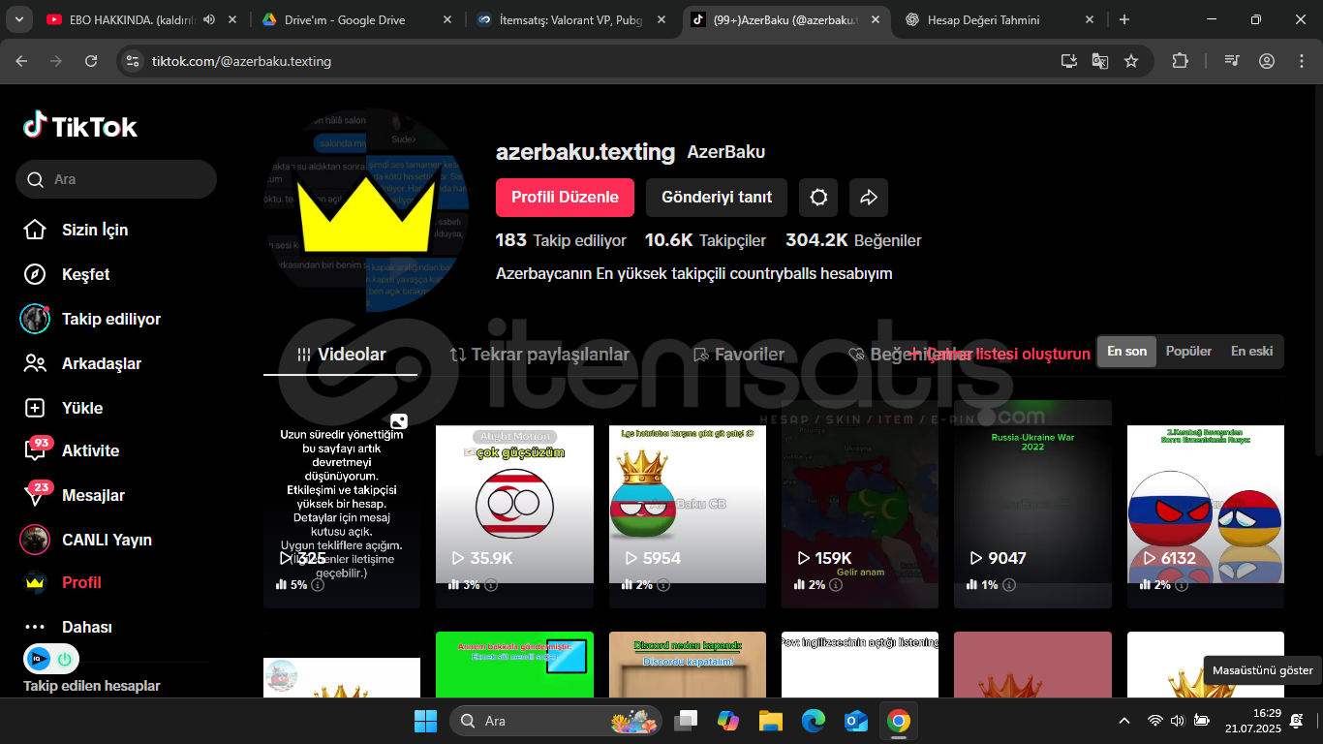This screenshot has height=744, width=1323.
Task: Bookmark this page with star icon
Action: click(x=1131, y=61)
